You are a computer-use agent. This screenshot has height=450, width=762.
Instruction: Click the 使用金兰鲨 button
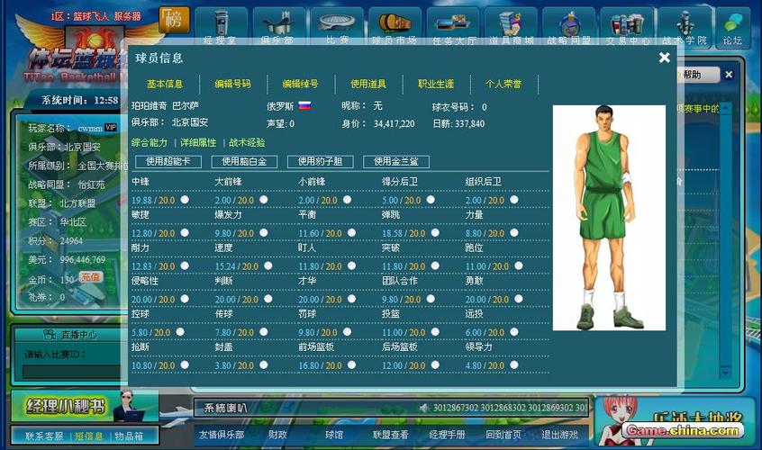[396, 162]
